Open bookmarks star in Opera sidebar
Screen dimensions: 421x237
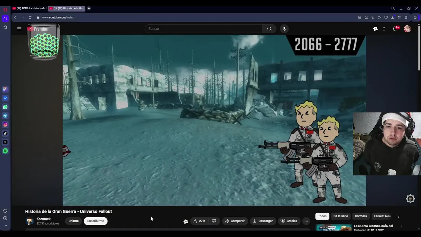5,27
